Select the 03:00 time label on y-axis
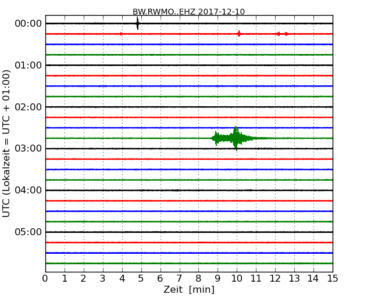The height and width of the screenshot is (302, 378). tap(28, 148)
